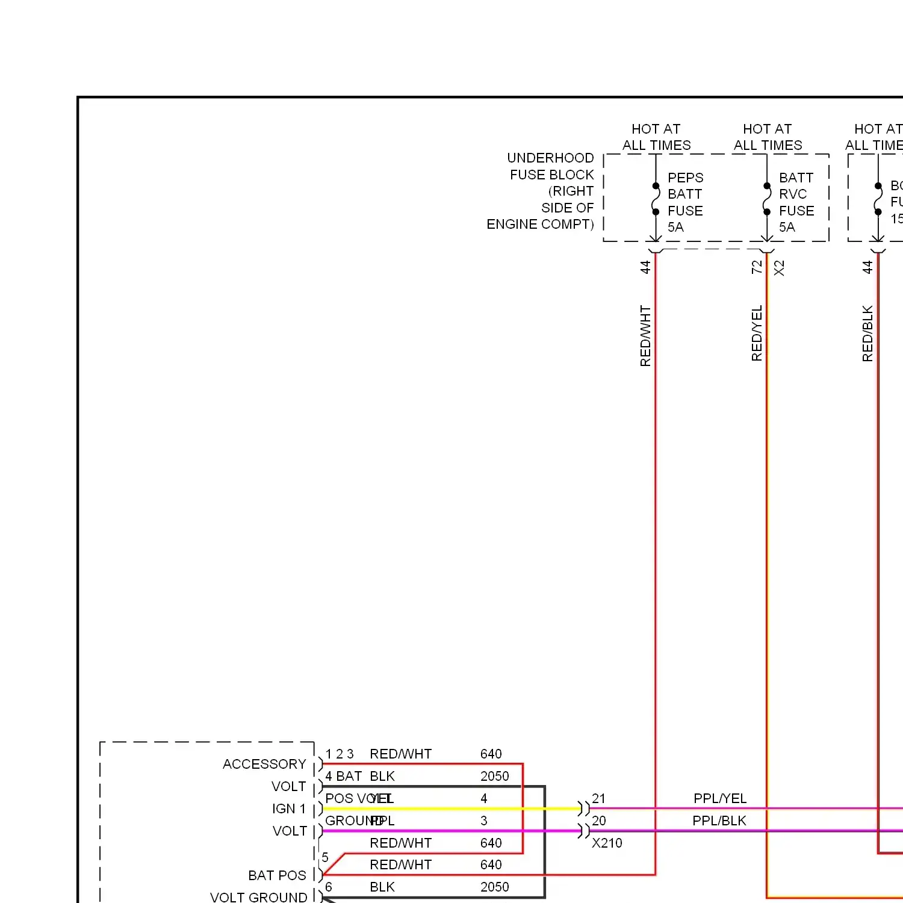Select the BATT RVC FUSE 5A label
This screenshot has height=903, width=903.
coord(796,202)
